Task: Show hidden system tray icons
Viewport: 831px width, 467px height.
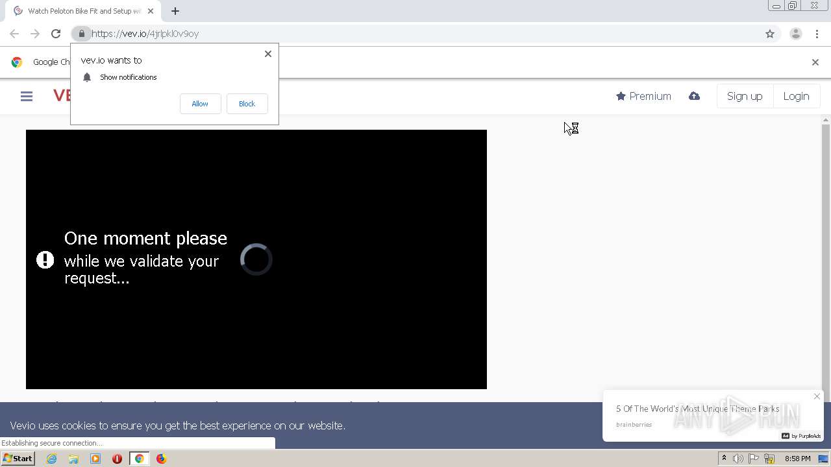Action: [724, 459]
